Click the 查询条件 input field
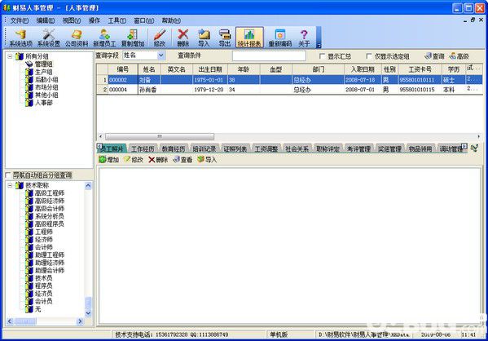 (269, 55)
